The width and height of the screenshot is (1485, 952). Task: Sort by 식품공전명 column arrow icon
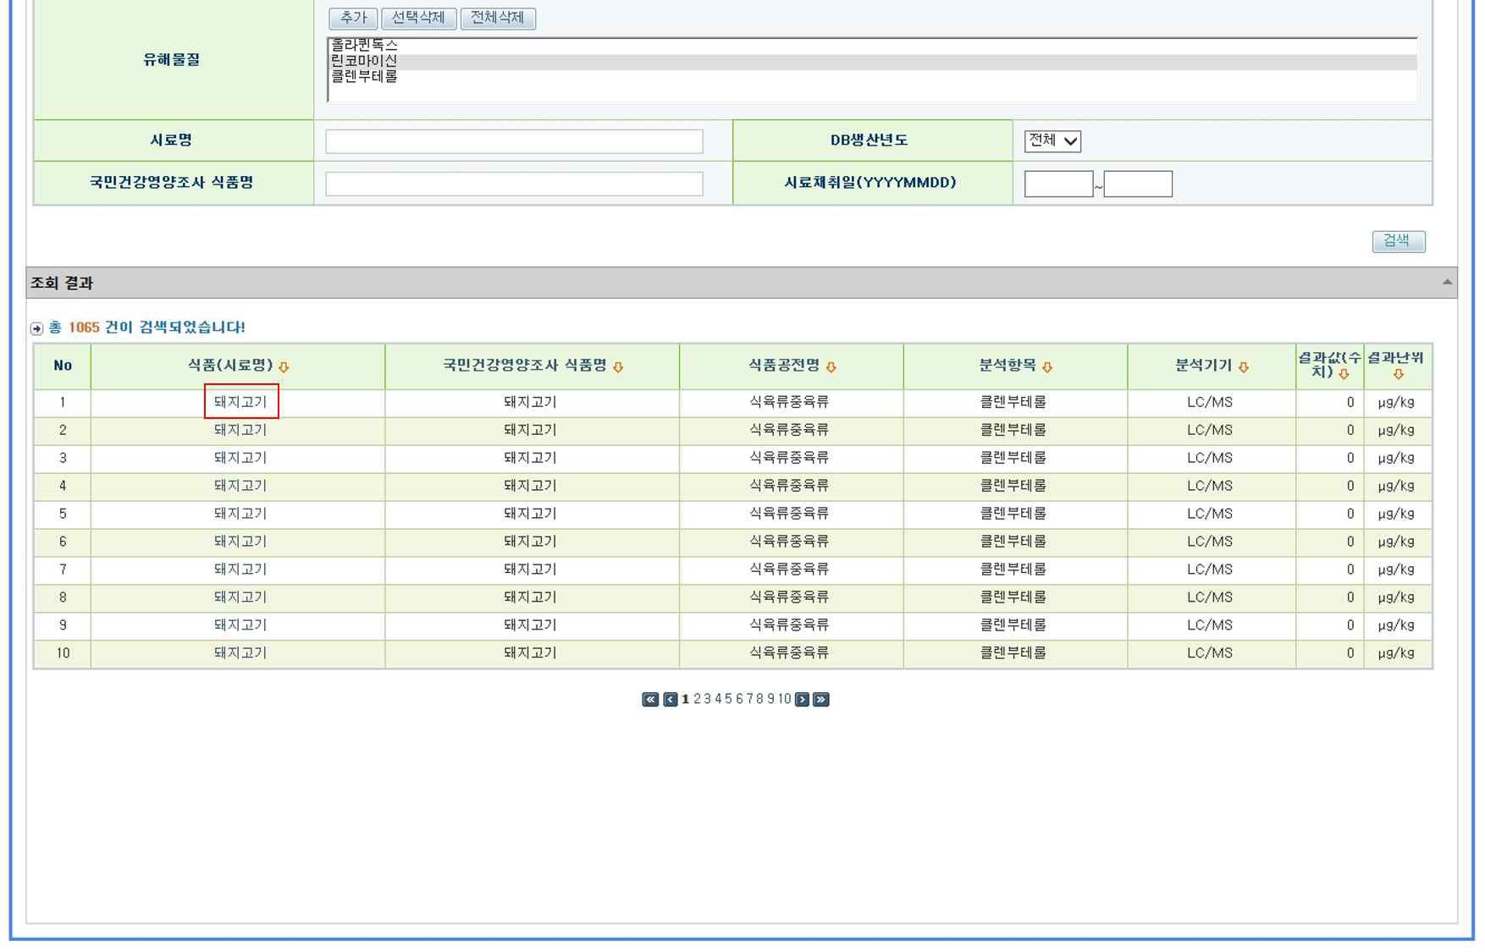[x=831, y=367]
